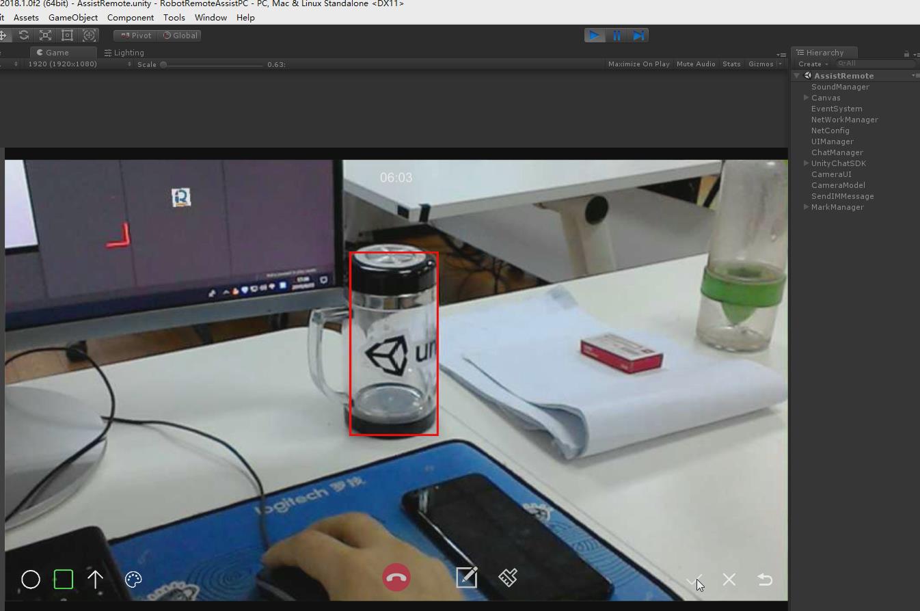Expand the UnityChatSDK object
Viewport: 920px width, 611px height.
(x=807, y=163)
